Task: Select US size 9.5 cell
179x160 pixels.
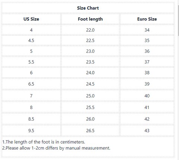Action: (x=31, y=131)
